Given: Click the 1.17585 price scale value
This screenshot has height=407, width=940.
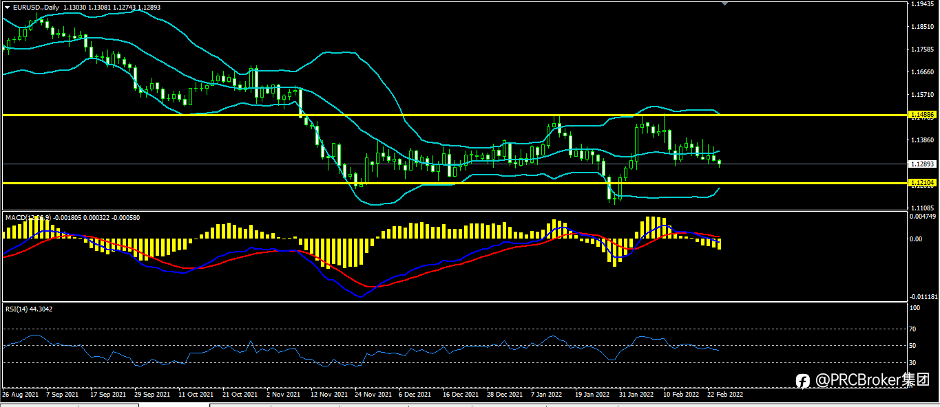Looking at the screenshot, I should [921, 49].
